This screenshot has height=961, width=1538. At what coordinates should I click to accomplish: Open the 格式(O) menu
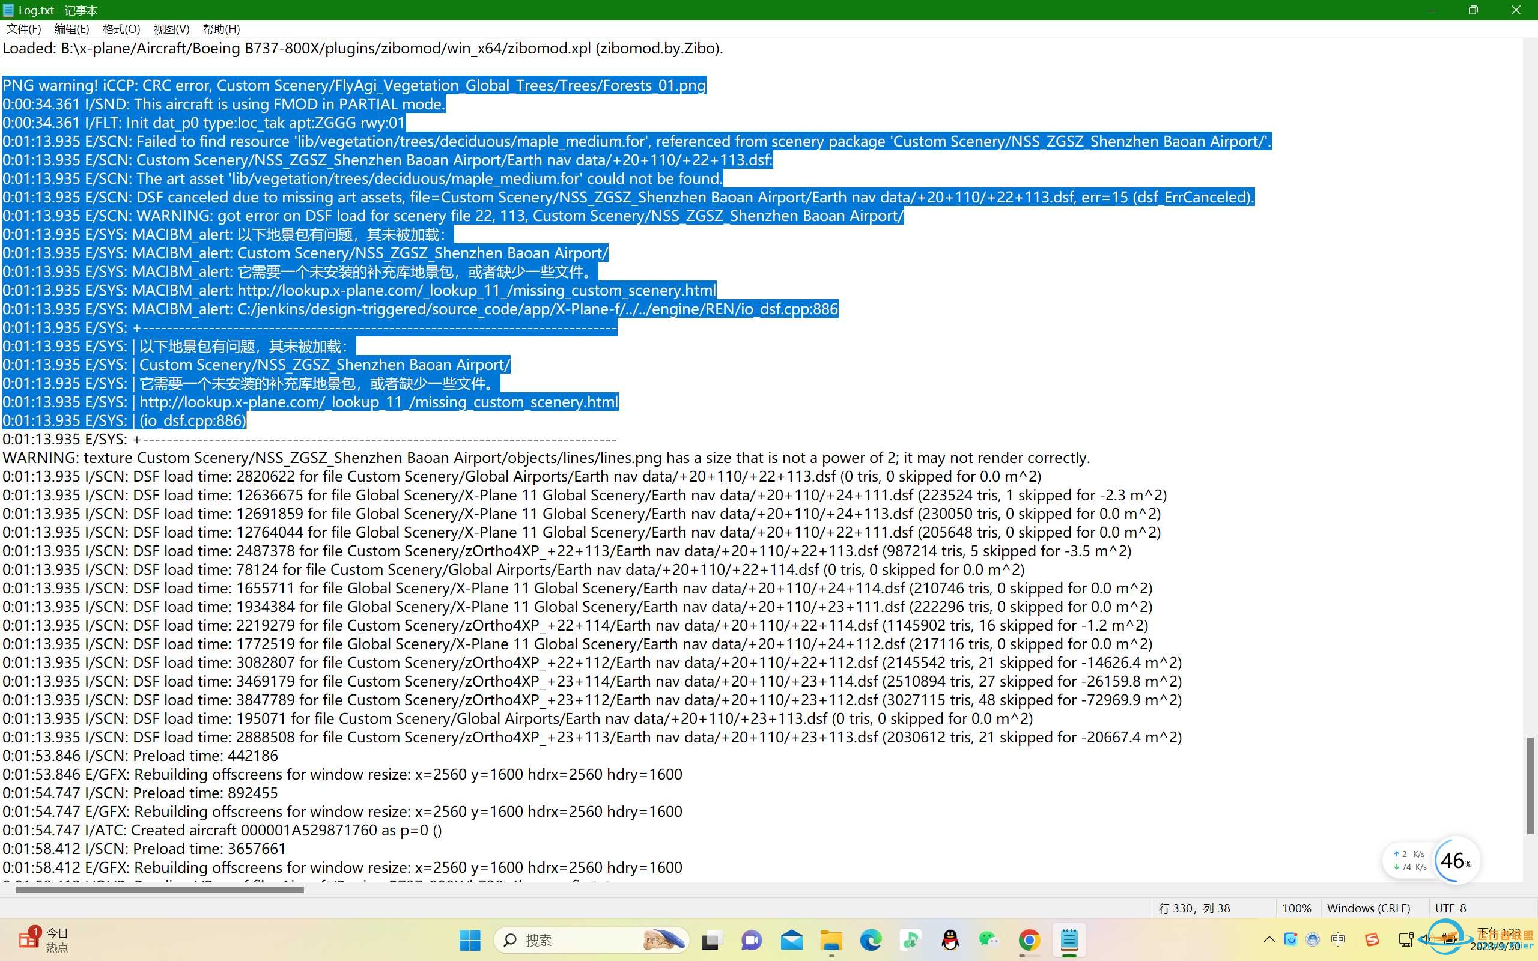pyautogui.click(x=121, y=29)
